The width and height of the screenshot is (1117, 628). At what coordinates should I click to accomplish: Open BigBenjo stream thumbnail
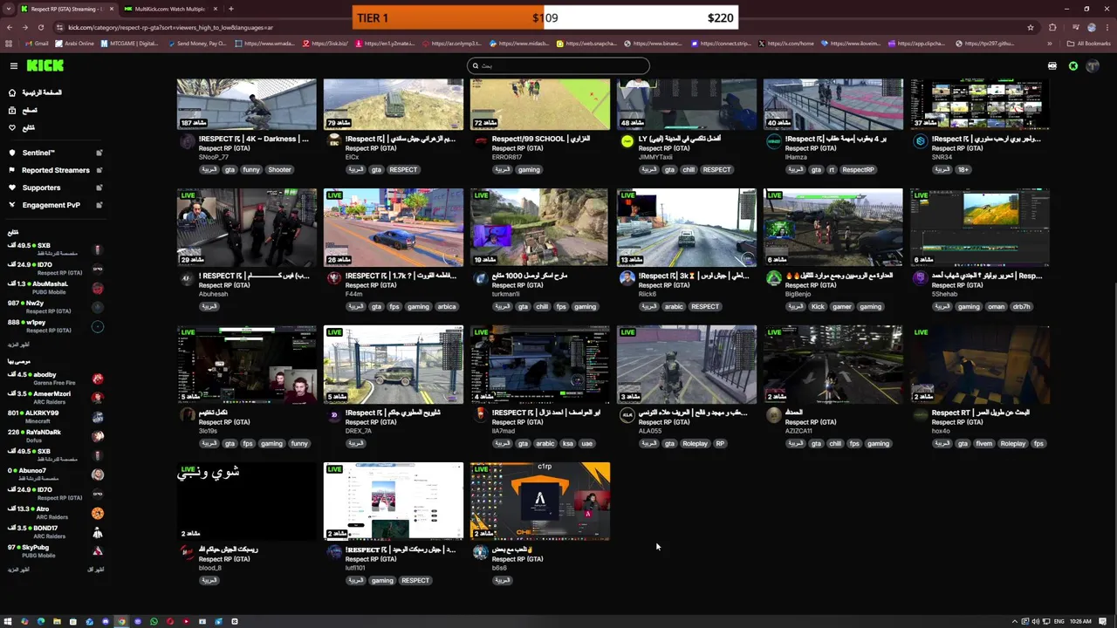[833, 227]
